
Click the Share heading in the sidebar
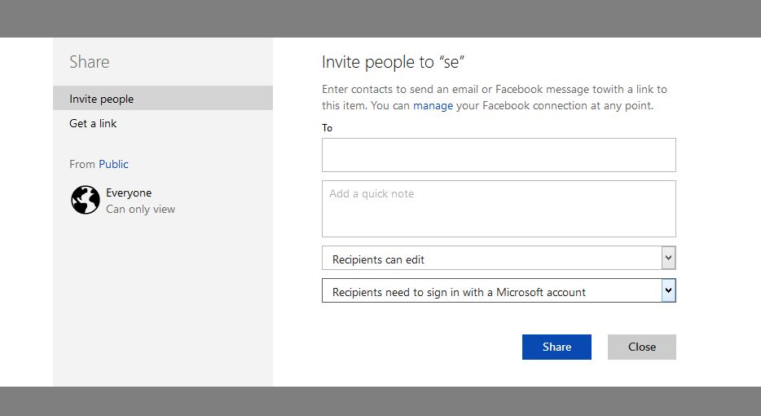(x=89, y=62)
